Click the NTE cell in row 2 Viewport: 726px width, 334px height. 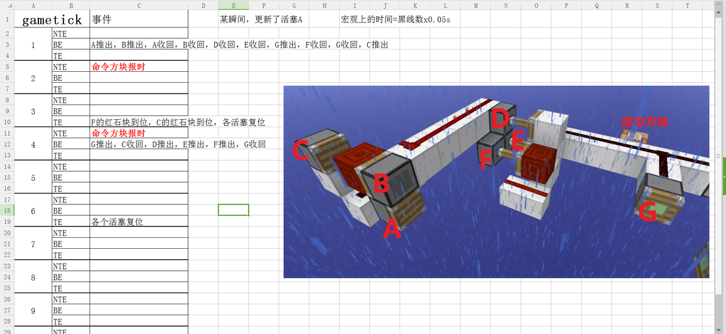pos(71,33)
